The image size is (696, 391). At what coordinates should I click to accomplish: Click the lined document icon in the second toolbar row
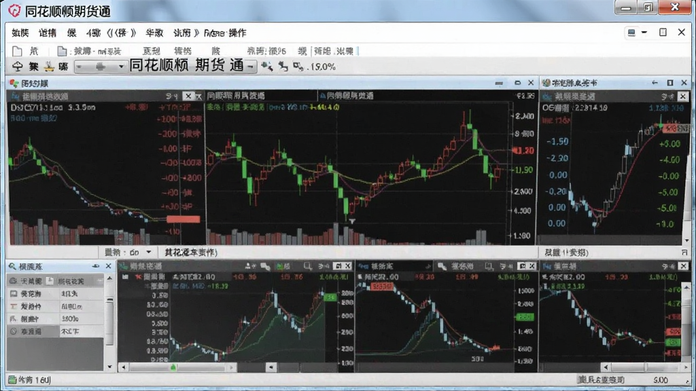point(62,51)
